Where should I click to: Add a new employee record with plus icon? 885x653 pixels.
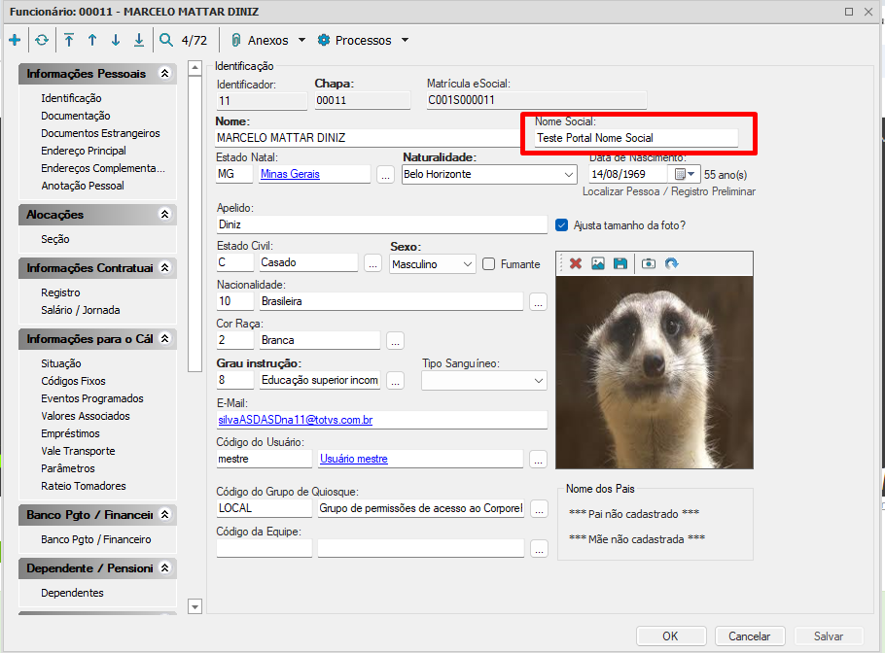pyautogui.click(x=16, y=40)
